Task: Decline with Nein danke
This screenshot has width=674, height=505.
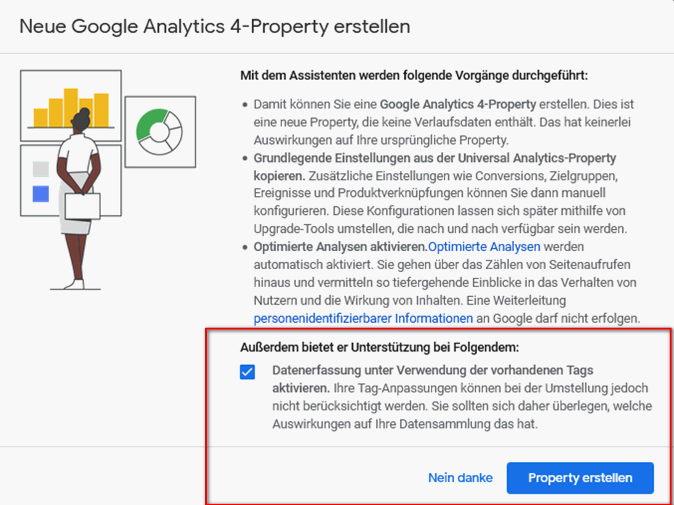Action: pyautogui.click(x=460, y=478)
